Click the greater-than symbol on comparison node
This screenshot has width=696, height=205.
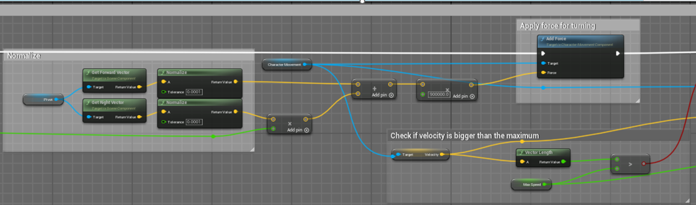pyautogui.click(x=630, y=164)
